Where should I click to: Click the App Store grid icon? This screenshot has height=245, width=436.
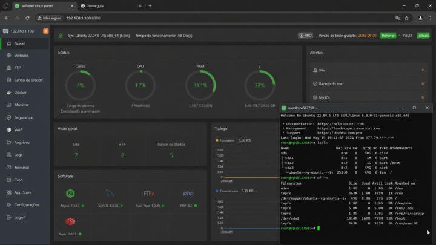pyautogui.click(x=9, y=192)
